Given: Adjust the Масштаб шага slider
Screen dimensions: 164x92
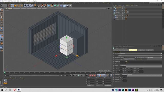Looking at the screenshot, I should click(x=145, y=76).
